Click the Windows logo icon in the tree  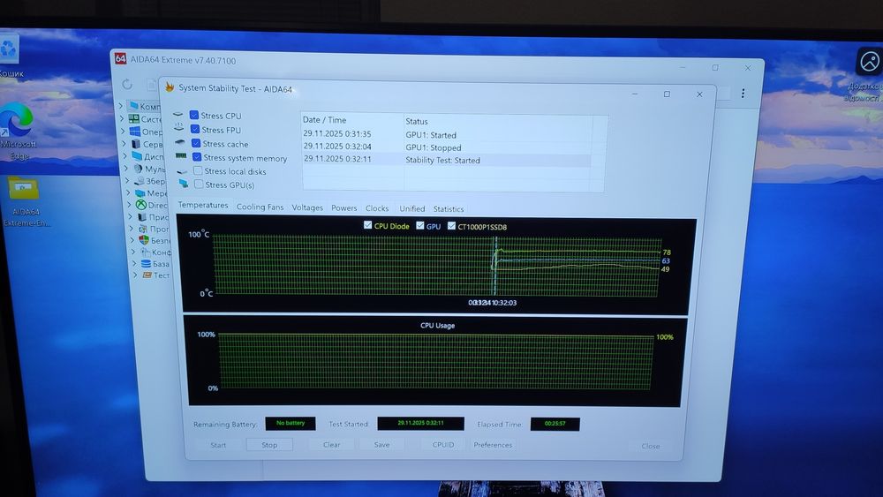tap(134, 132)
